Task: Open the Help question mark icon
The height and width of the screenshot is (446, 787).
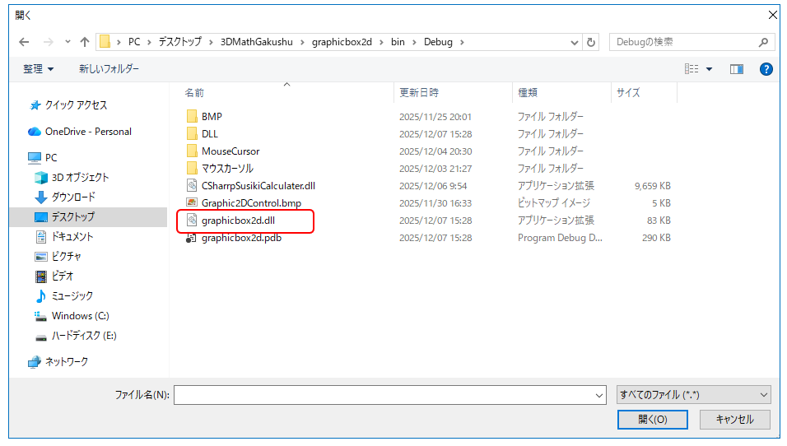Action: coord(766,69)
